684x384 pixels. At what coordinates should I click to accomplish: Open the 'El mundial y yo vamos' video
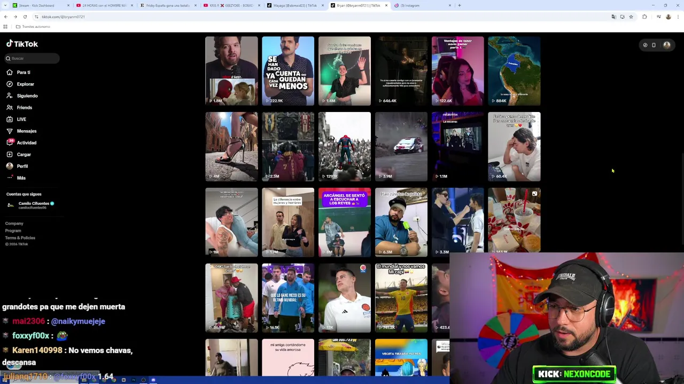[x=401, y=298]
